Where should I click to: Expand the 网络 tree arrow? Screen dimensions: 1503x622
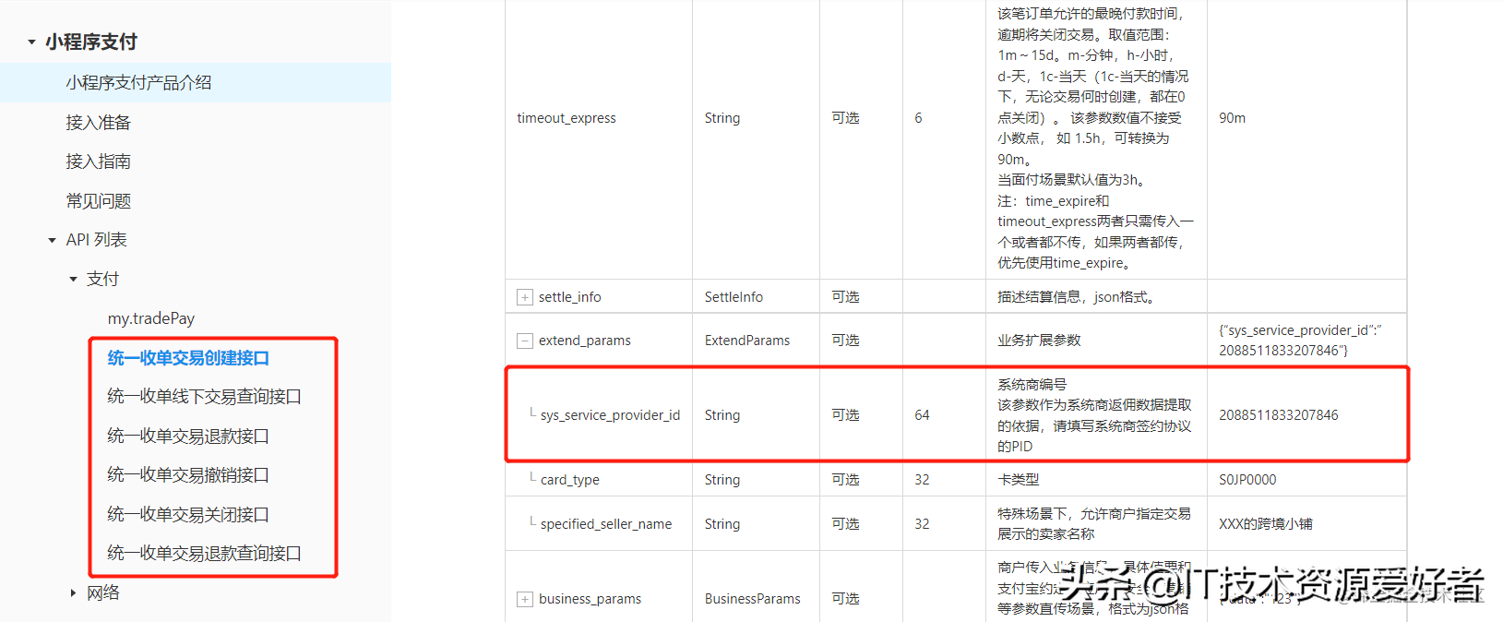73,592
